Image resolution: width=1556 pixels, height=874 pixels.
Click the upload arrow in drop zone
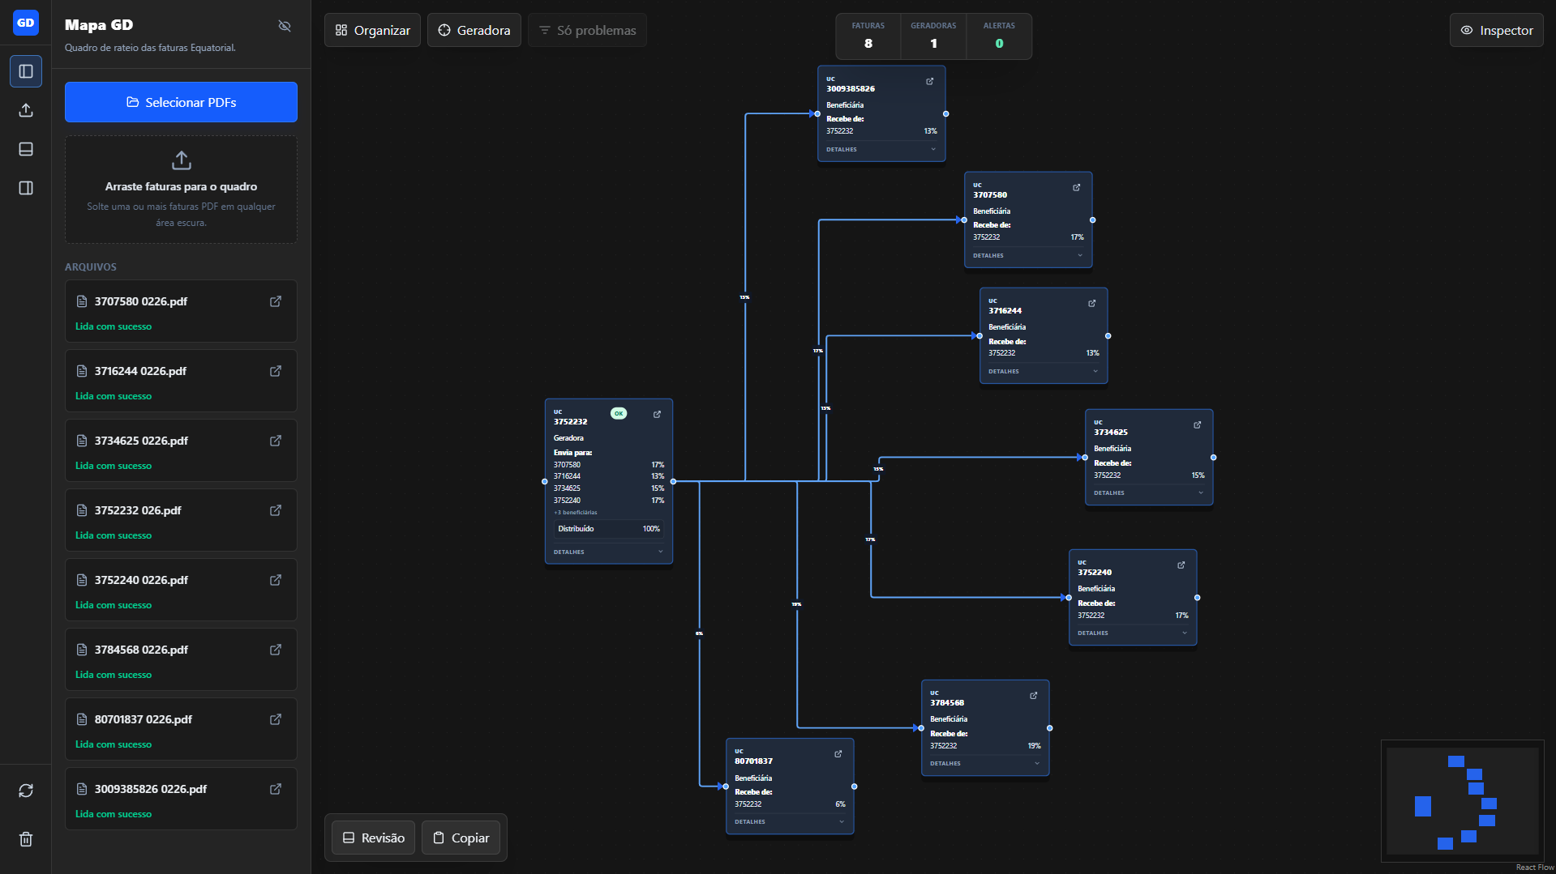pyautogui.click(x=182, y=160)
